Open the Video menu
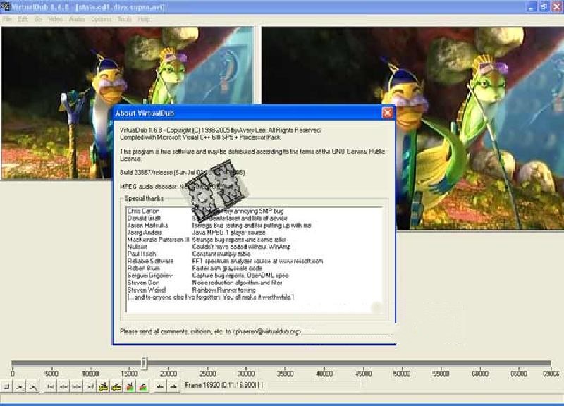The width and height of the screenshot is (564, 406). (56, 19)
